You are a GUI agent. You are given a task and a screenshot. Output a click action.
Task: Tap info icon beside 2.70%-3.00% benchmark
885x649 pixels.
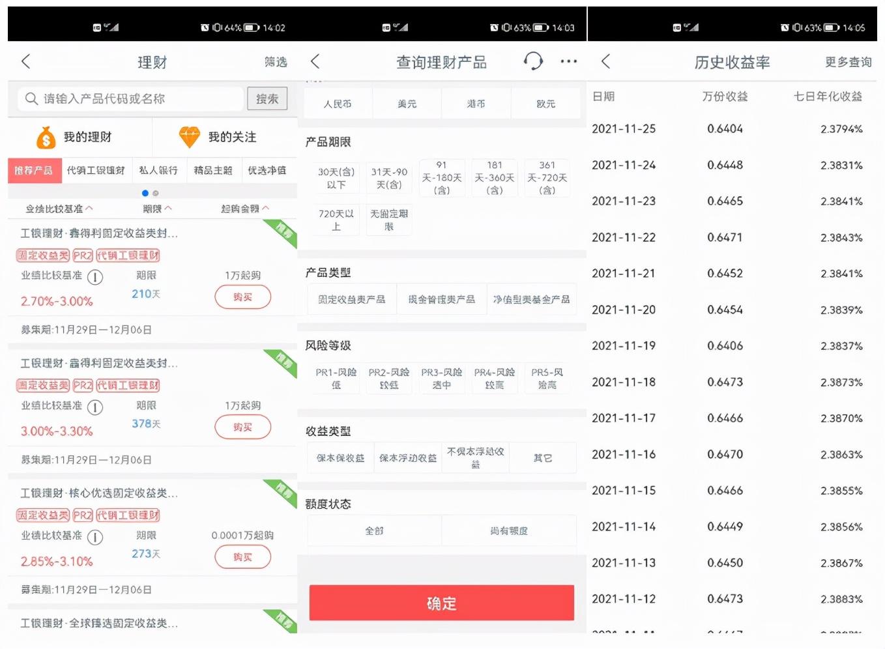95,277
